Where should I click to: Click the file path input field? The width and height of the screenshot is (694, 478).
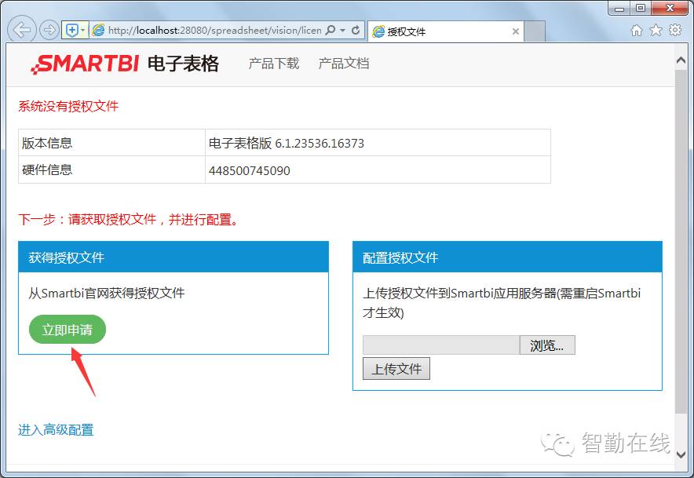[441, 345]
